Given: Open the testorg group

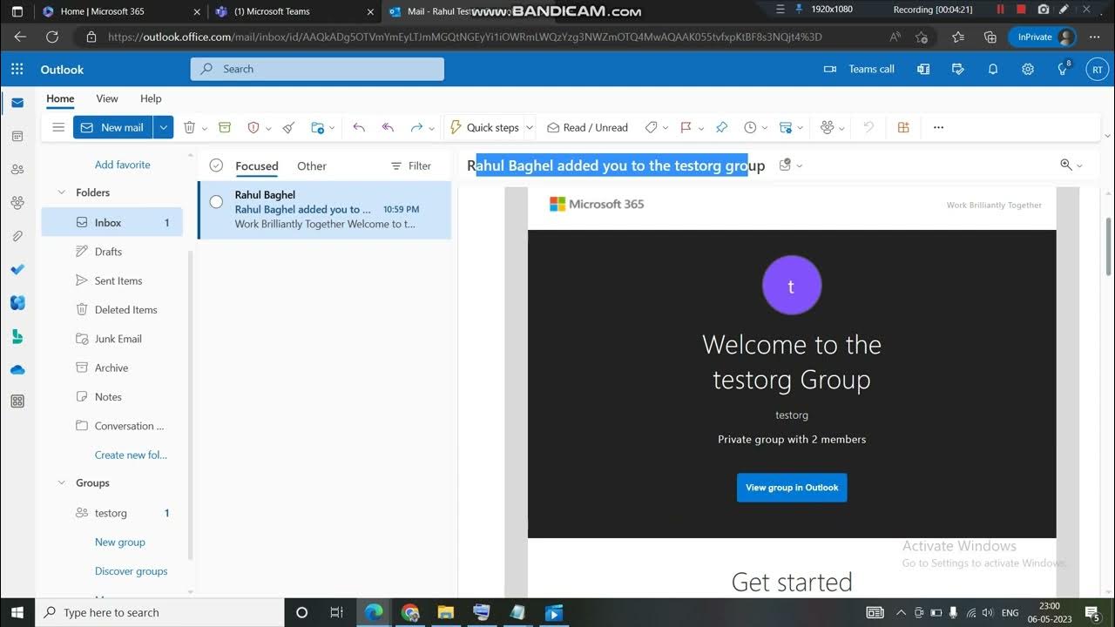Looking at the screenshot, I should point(112,513).
